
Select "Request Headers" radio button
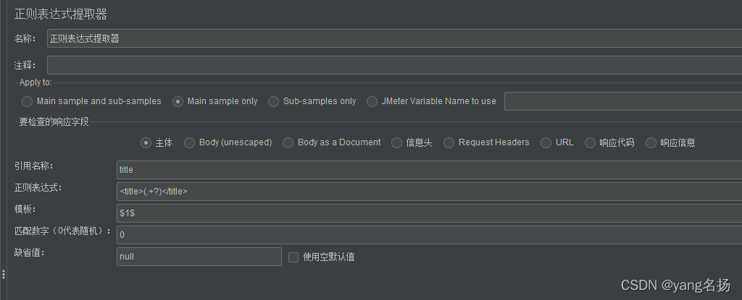coord(449,142)
